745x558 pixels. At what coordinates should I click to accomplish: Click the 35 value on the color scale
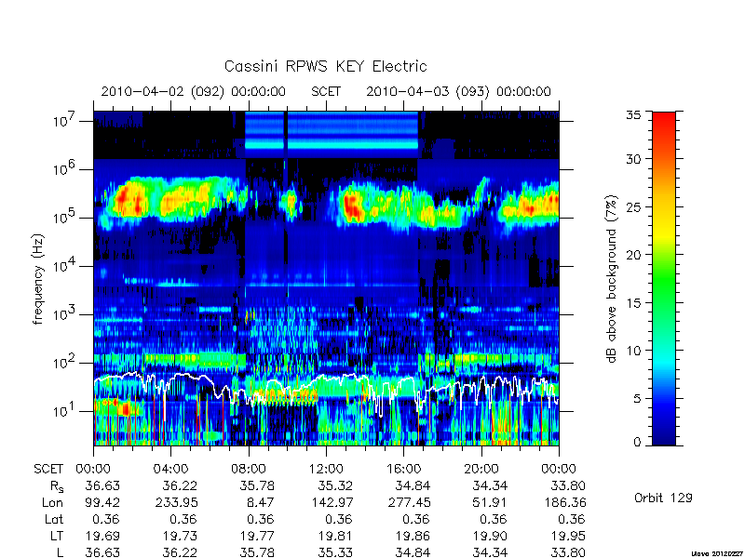633,115
